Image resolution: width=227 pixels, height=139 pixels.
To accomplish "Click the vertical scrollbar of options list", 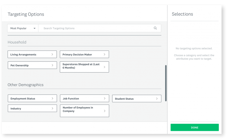I will [x=166, y=83].
